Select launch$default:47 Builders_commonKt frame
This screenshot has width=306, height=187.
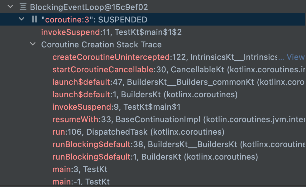(x=178, y=82)
